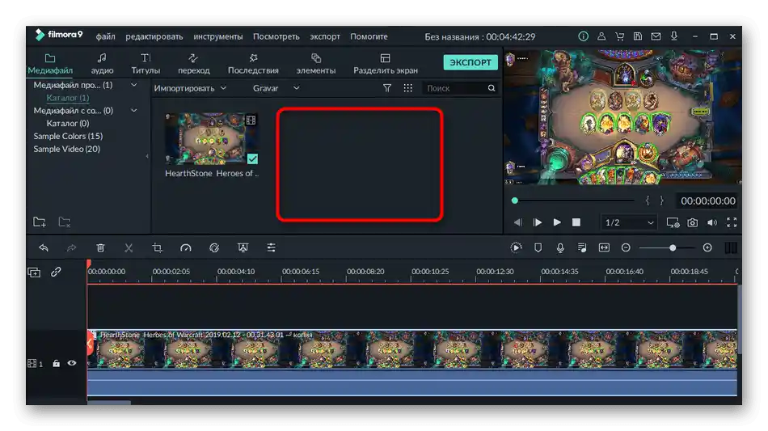
Task: Click the crop tool icon in timeline toolbar
Action: [158, 248]
